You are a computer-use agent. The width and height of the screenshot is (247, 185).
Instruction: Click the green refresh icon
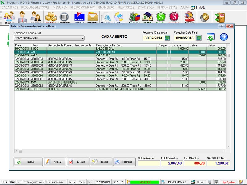pos(211,38)
